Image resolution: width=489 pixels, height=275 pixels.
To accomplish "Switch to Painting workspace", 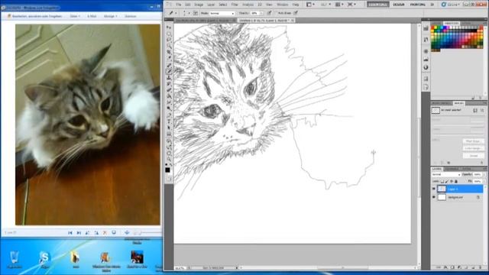I will 418,5.
